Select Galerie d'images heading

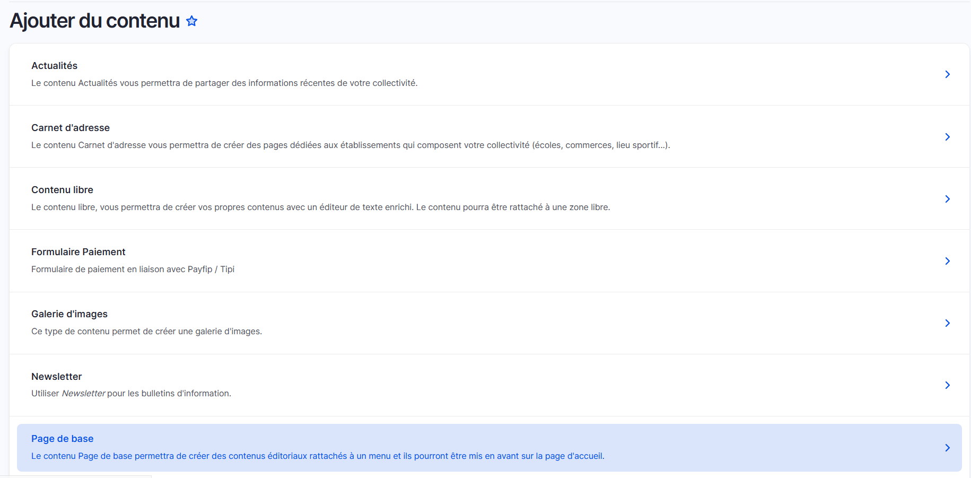tap(69, 314)
